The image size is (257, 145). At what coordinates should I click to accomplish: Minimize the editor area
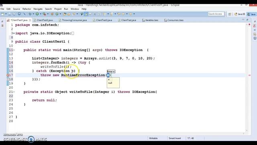click(x=243, y=20)
